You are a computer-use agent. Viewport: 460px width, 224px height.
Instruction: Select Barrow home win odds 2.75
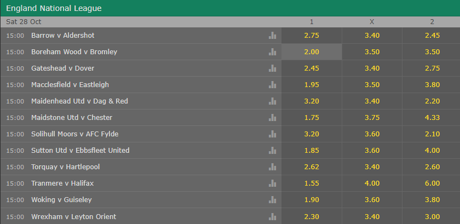point(312,36)
